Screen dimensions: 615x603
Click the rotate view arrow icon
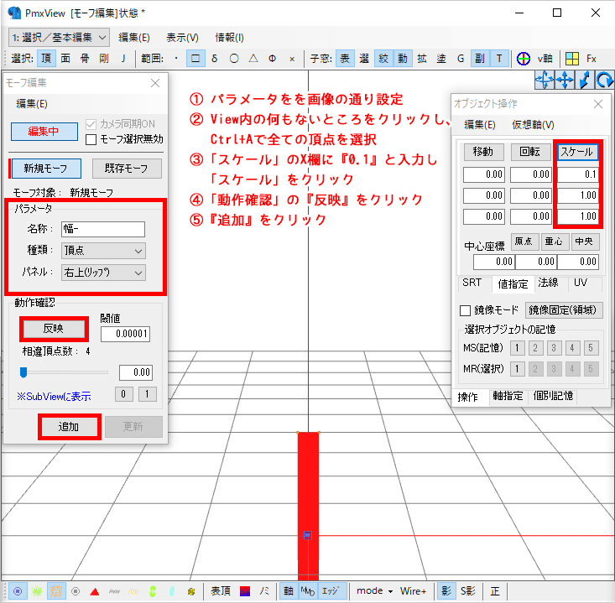604,81
